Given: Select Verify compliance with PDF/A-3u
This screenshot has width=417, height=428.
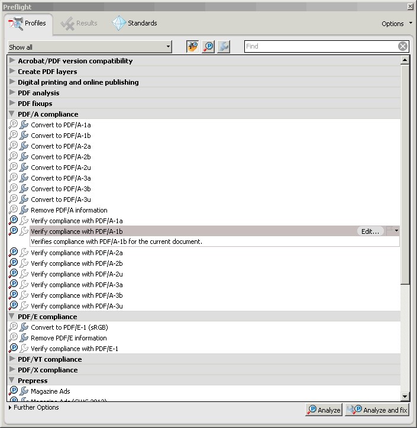Looking at the screenshot, I should [x=77, y=306].
